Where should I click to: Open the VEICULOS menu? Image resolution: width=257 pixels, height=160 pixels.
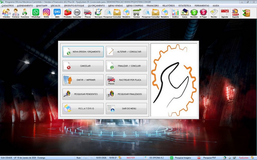(55, 5)
